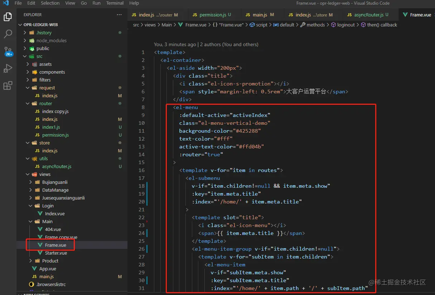Expand the Product folder
Viewport: 435px width, 295px height.
pyautogui.click(x=50, y=261)
